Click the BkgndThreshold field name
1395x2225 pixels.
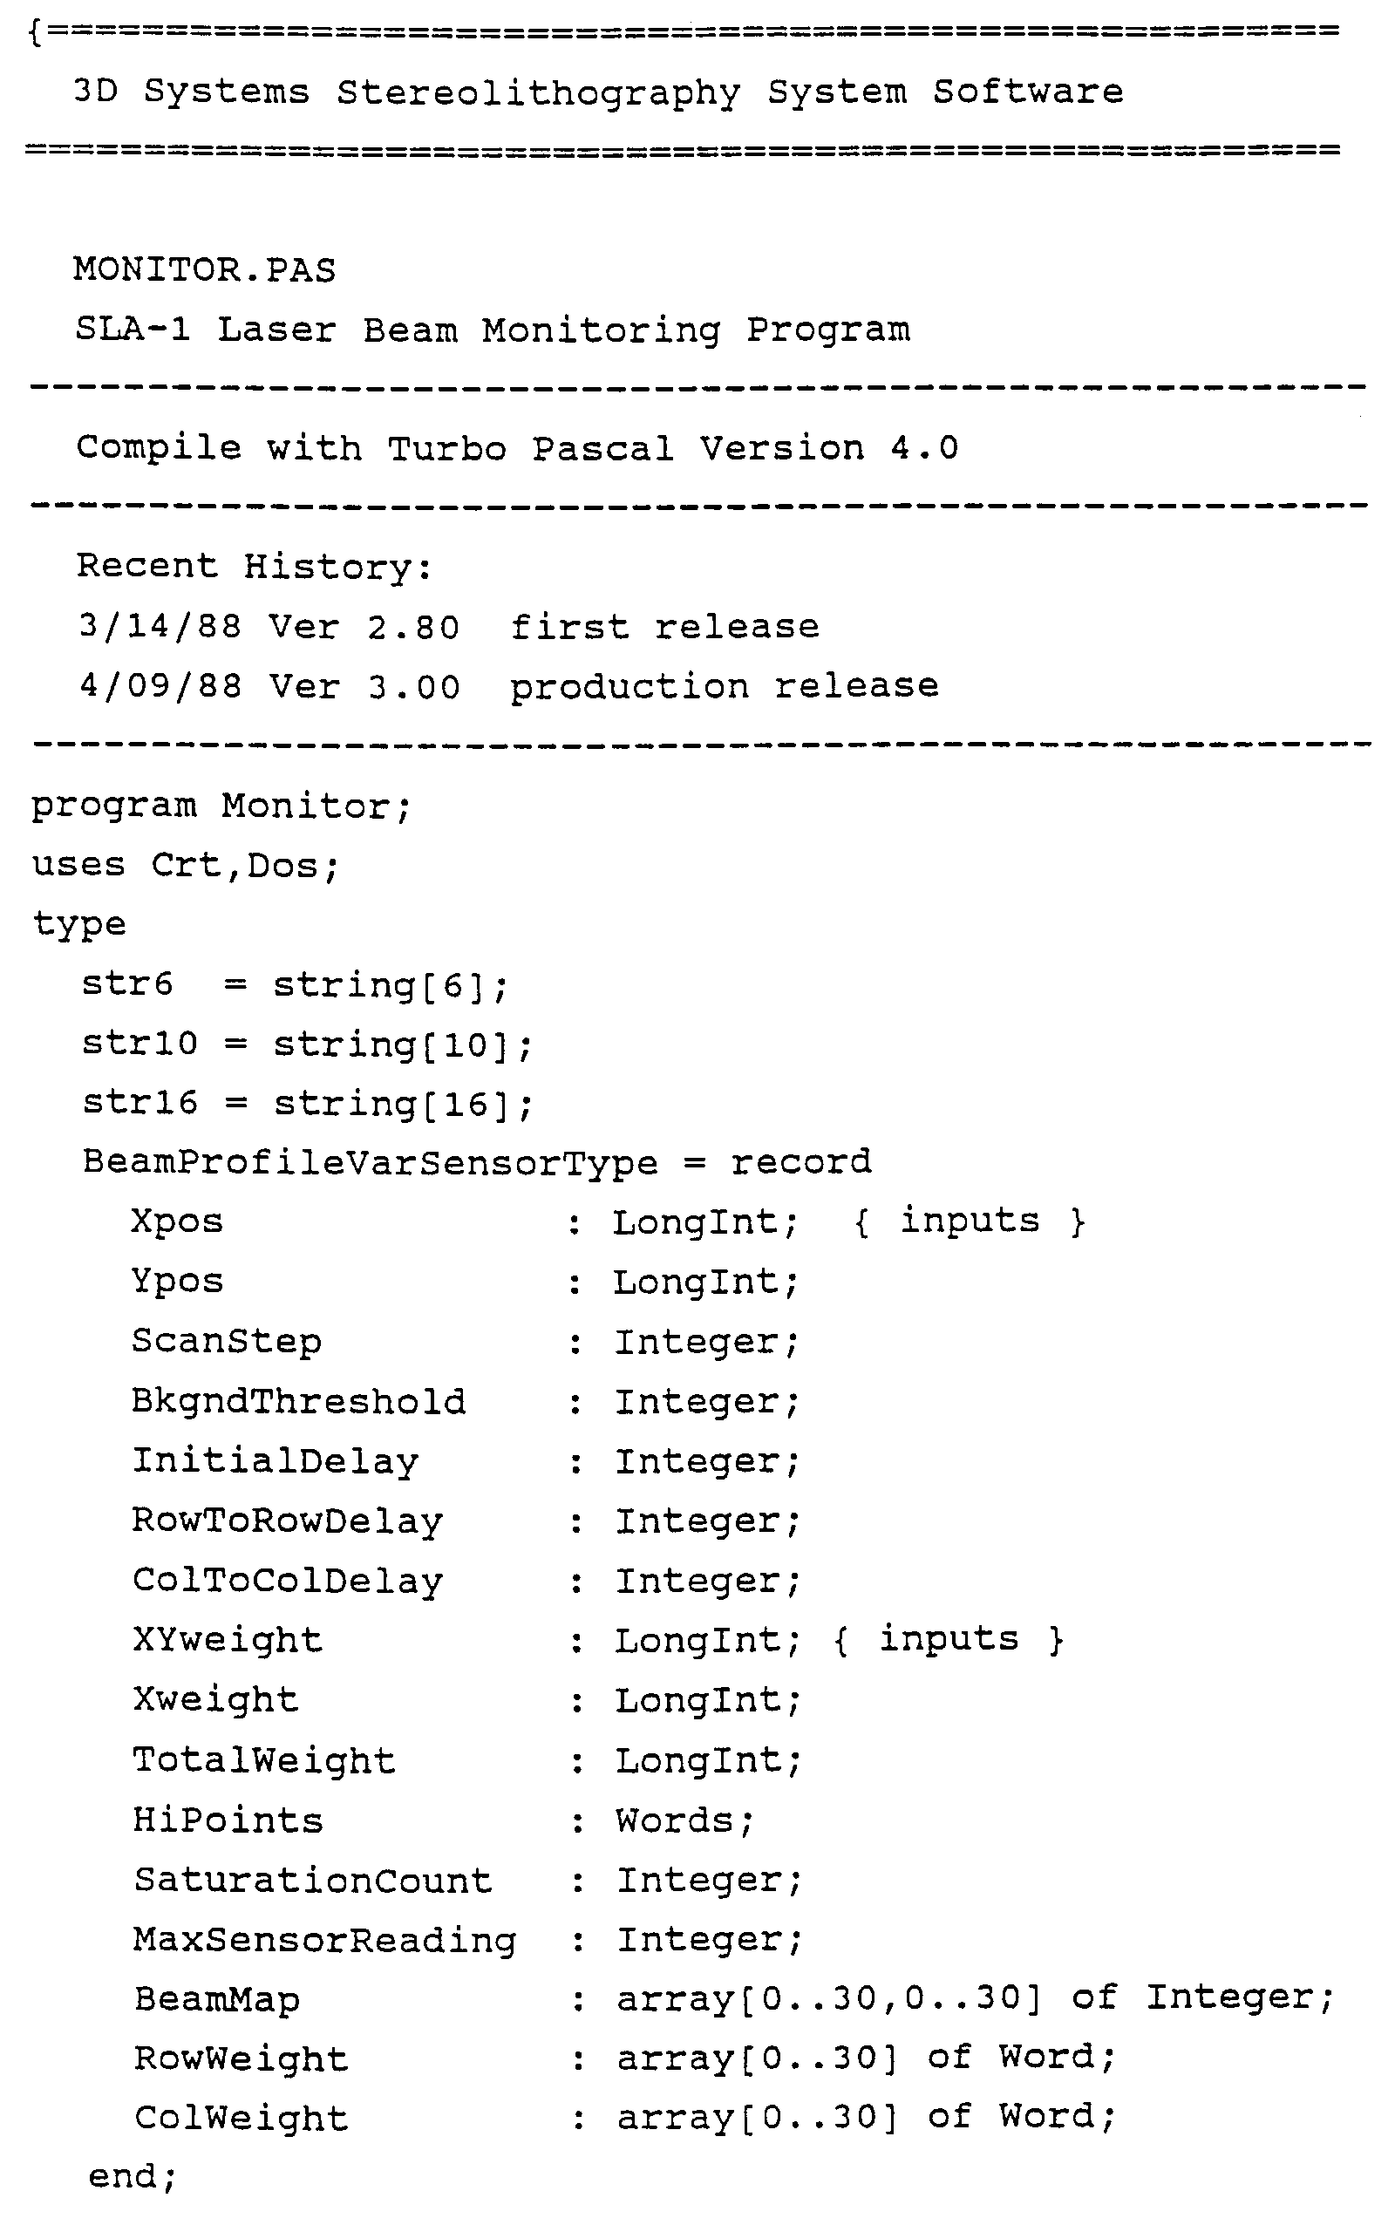point(299,1401)
